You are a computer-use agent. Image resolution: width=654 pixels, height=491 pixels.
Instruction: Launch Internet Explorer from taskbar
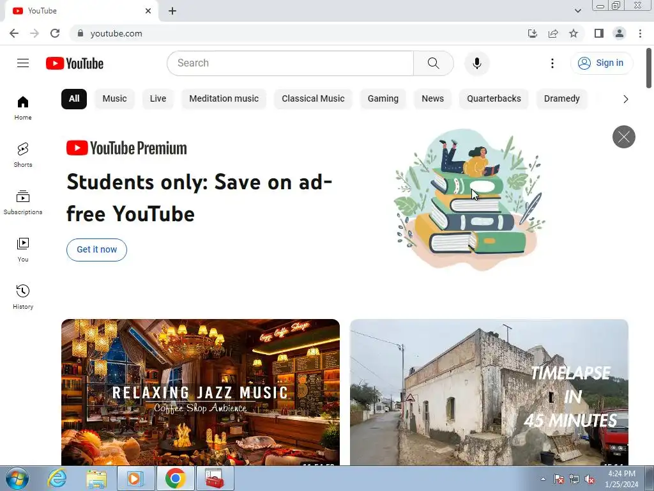coord(57,478)
